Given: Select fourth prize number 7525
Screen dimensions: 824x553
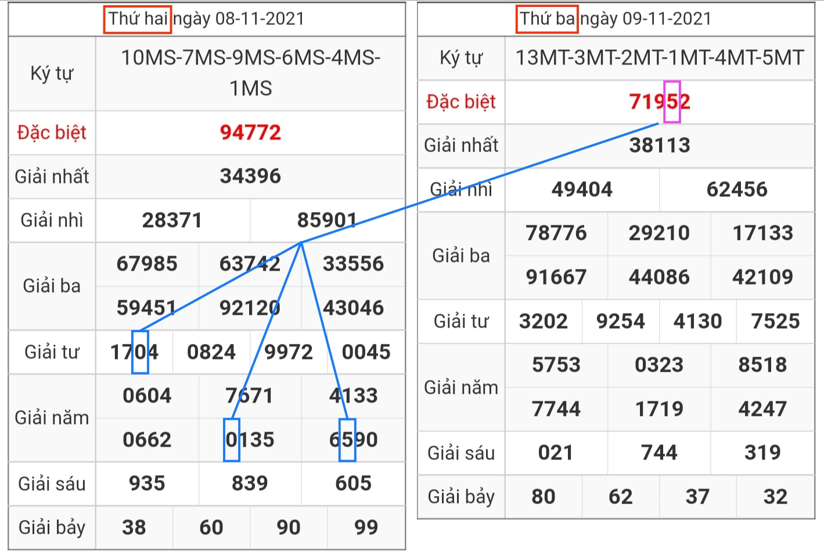Looking at the screenshot, I should click(x=776, y=321).
